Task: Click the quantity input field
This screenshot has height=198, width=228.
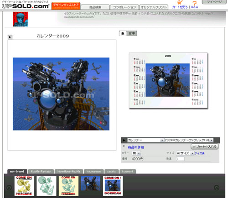Action: click(x=180, y=159)
